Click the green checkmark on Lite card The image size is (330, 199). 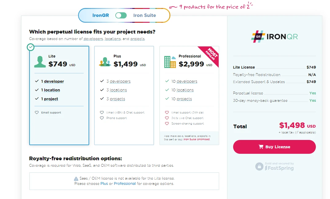(x=30, y=47)
